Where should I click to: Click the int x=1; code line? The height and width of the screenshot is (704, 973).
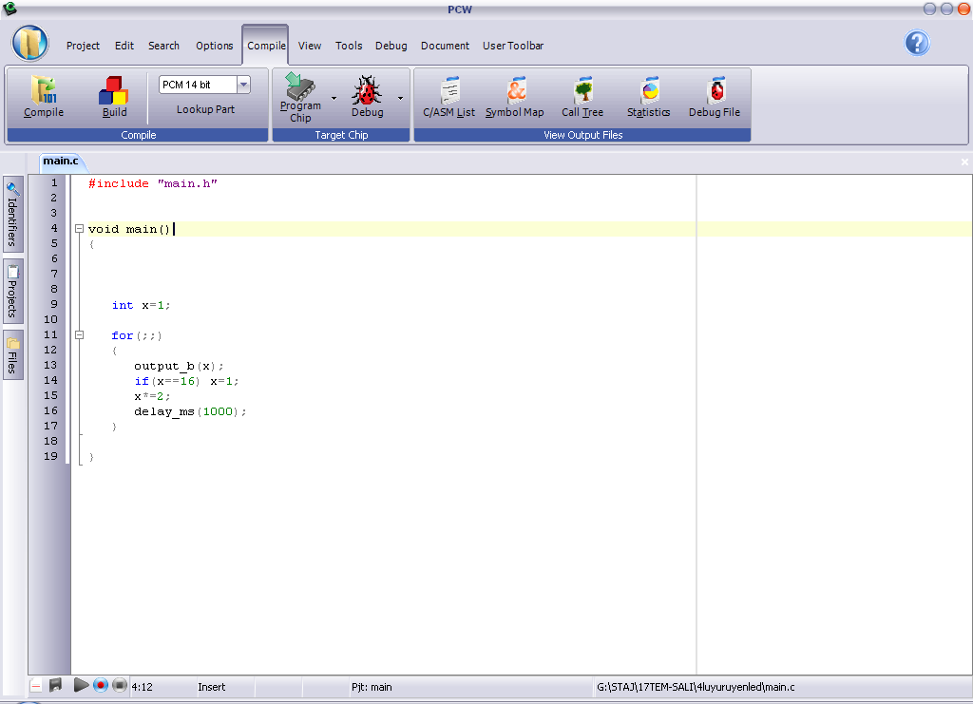click(141, 305)
